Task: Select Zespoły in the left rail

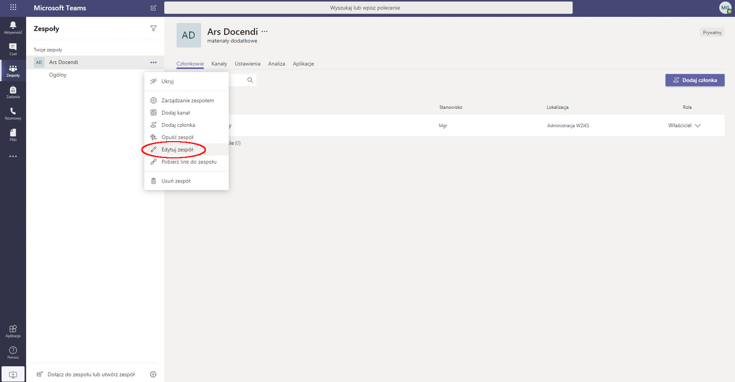Action: (x=13, y=71)
